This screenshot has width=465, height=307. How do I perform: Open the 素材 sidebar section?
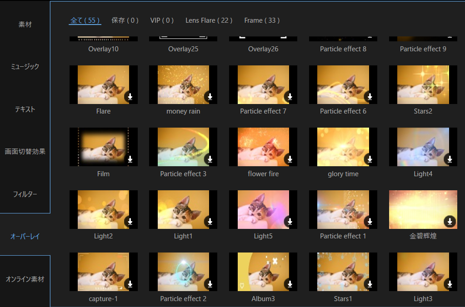(x=25, y=25)
